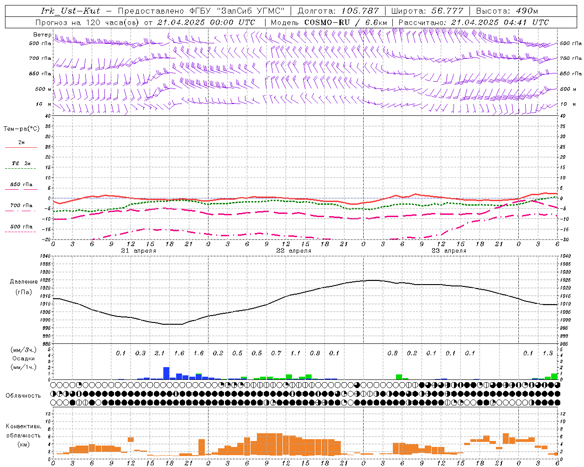Click the 3-hour precipitation value 2.1
Image resolution: width=584 pixels, height=467 pixels.
click(x=159, y=353)
